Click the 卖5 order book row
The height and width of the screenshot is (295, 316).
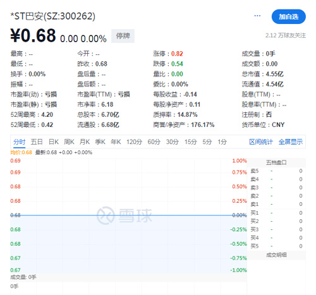point(276,171)
